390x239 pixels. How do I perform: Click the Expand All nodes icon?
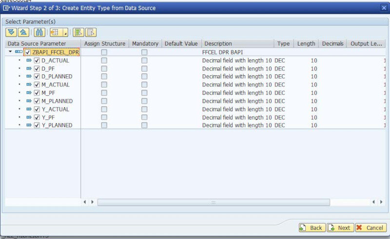point(11,33)
